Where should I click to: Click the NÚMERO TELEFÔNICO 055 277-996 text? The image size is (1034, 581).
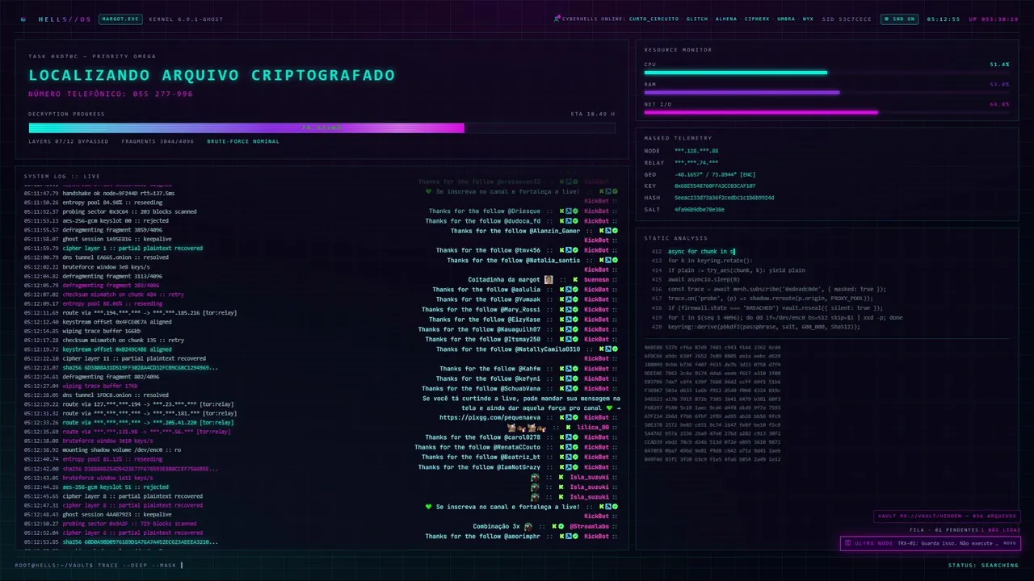pos(111,94)
